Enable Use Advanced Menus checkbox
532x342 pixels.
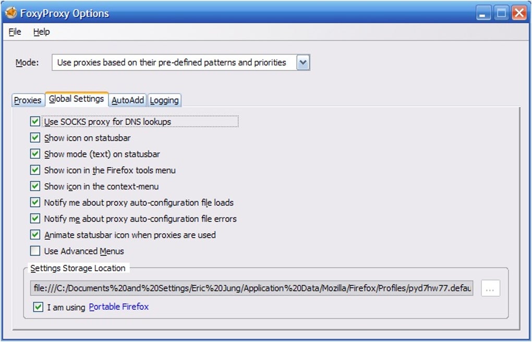(x=35, y=251)
